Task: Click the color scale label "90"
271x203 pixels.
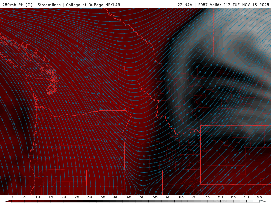Action: tap(247, 197)
